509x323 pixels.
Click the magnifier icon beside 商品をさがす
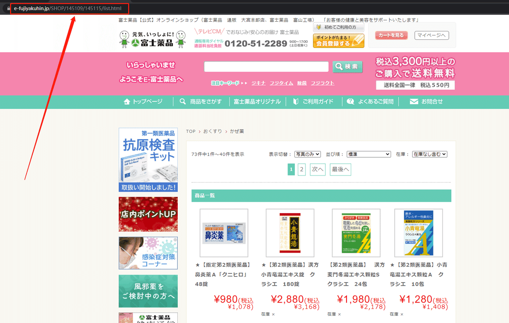click(x=183, y=102)
